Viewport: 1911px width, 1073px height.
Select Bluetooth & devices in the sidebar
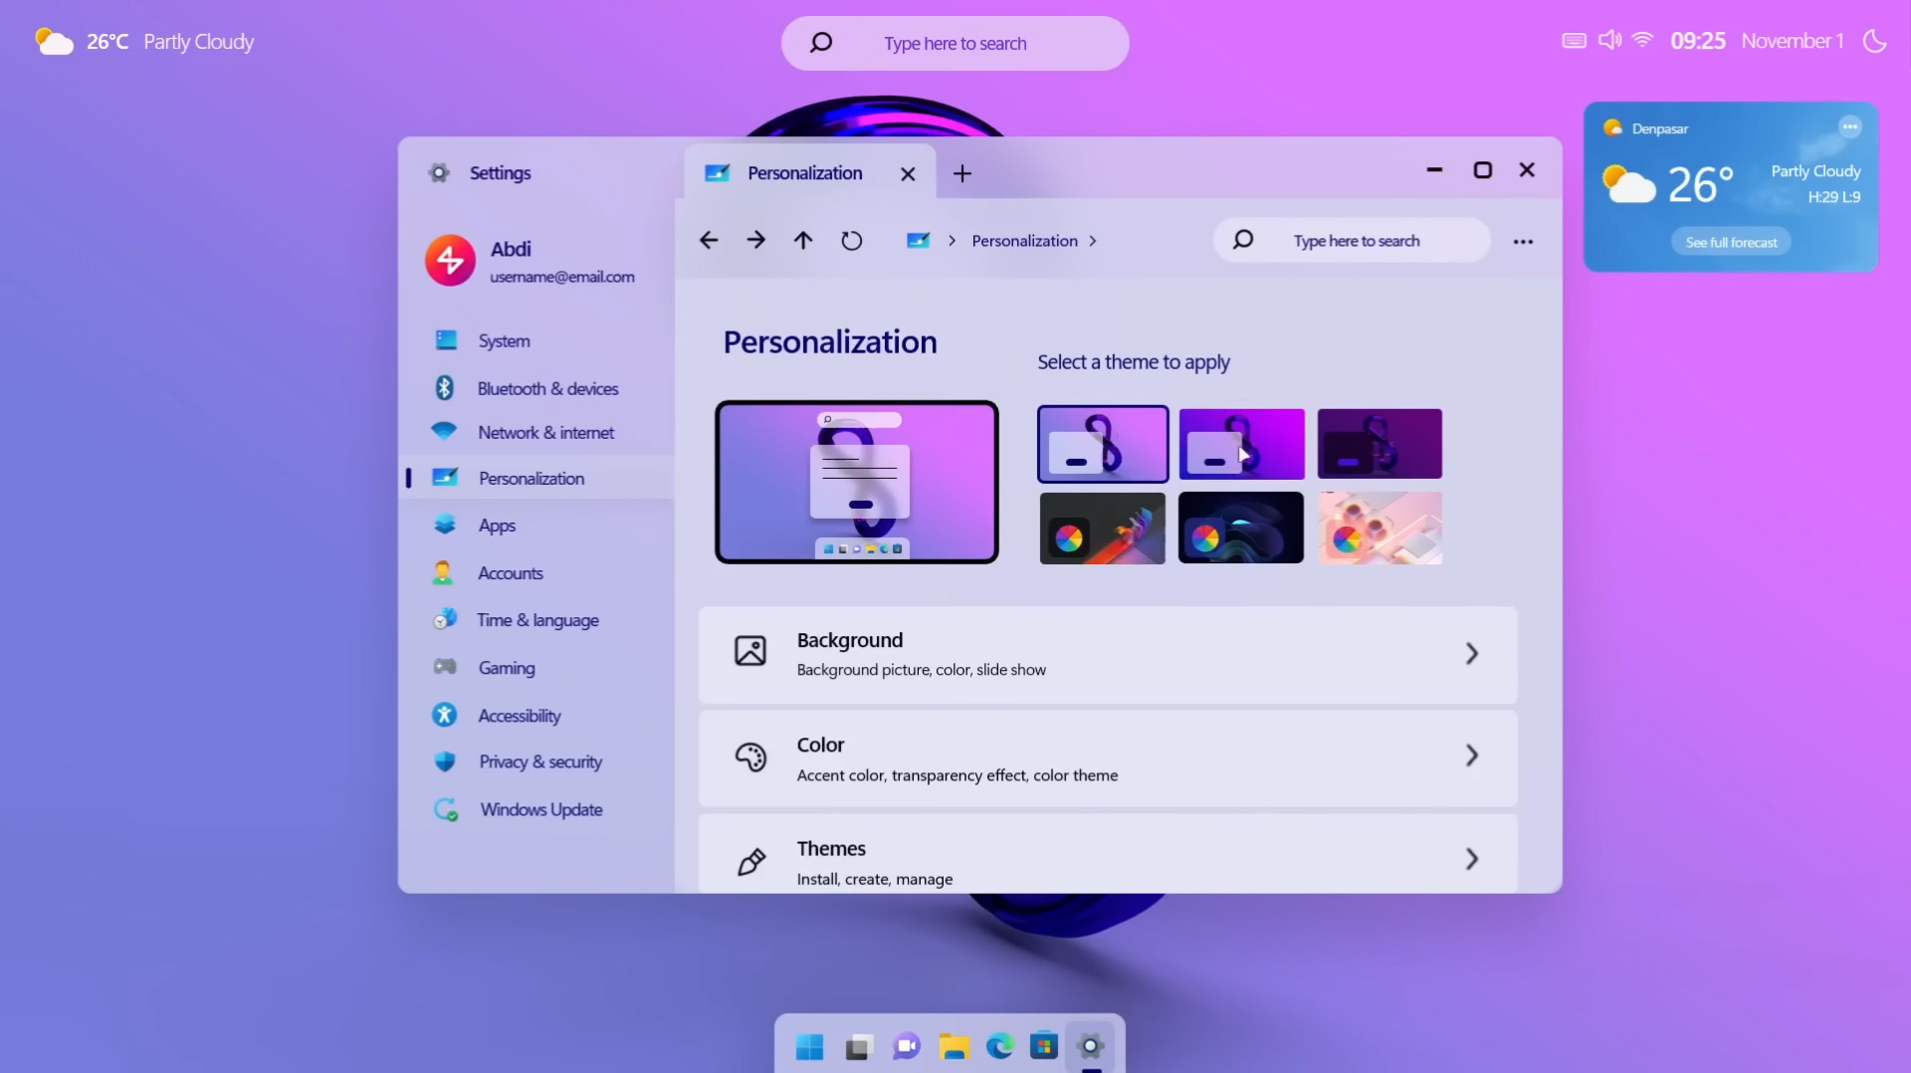coord(548,388)
